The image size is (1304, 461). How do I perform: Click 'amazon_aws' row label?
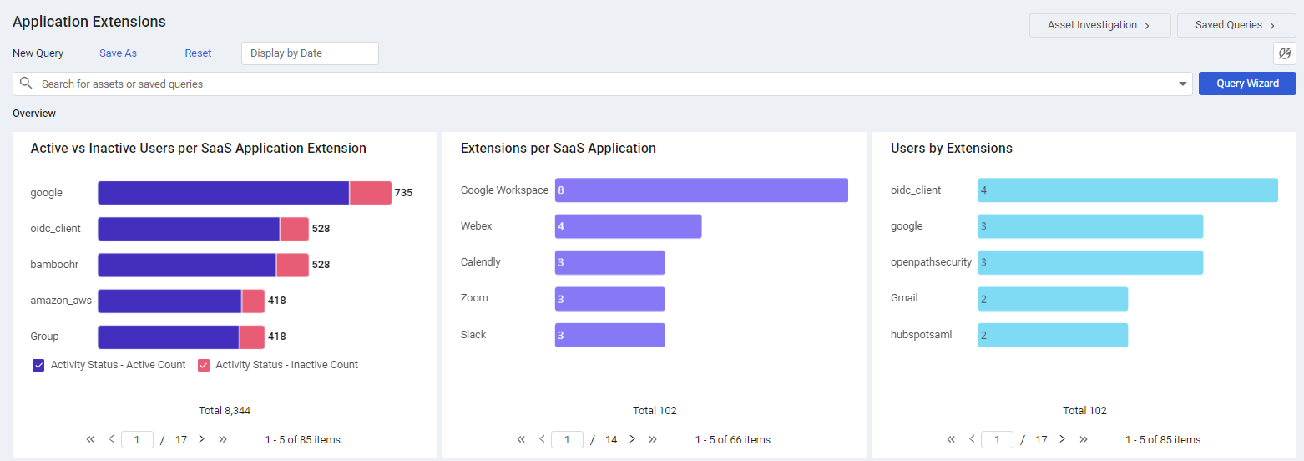click(61, 301)
